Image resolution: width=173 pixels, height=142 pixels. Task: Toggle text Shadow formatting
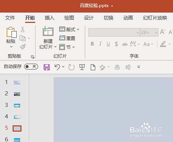point(116,44)
